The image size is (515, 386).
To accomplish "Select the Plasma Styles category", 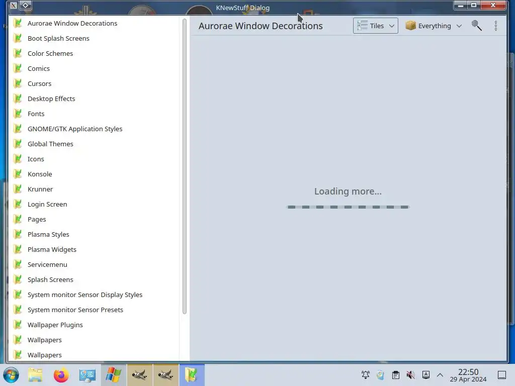I will [x=94, y=235].
